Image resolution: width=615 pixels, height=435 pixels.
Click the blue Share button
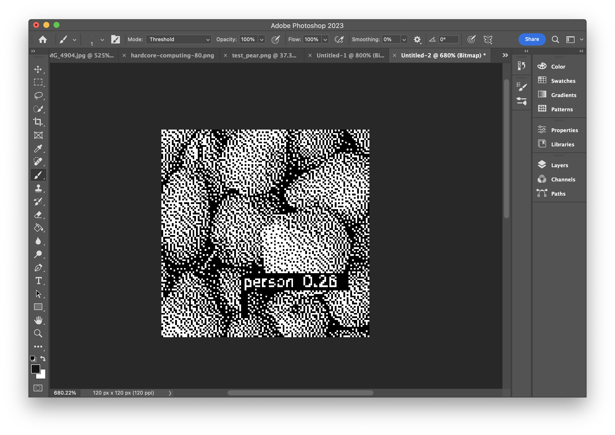532,39
